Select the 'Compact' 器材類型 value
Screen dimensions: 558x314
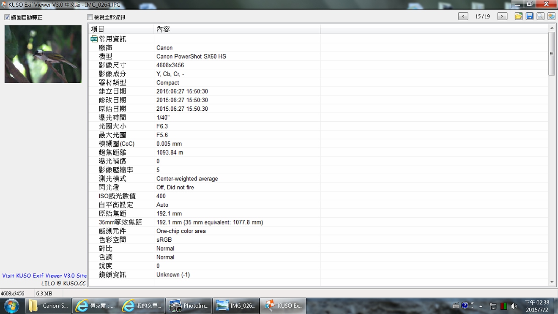click(168, 83)
